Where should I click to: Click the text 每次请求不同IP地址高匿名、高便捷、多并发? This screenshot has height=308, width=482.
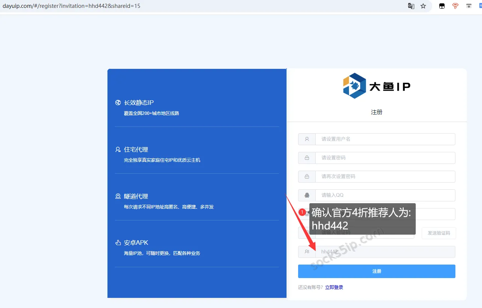(x=169, y=207)
